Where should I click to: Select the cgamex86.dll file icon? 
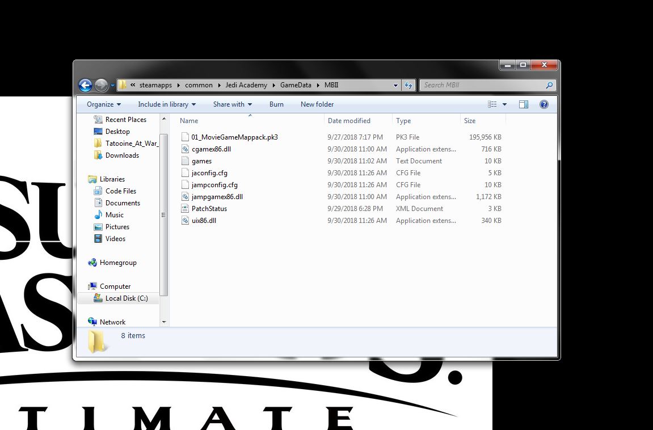(185, 149)
